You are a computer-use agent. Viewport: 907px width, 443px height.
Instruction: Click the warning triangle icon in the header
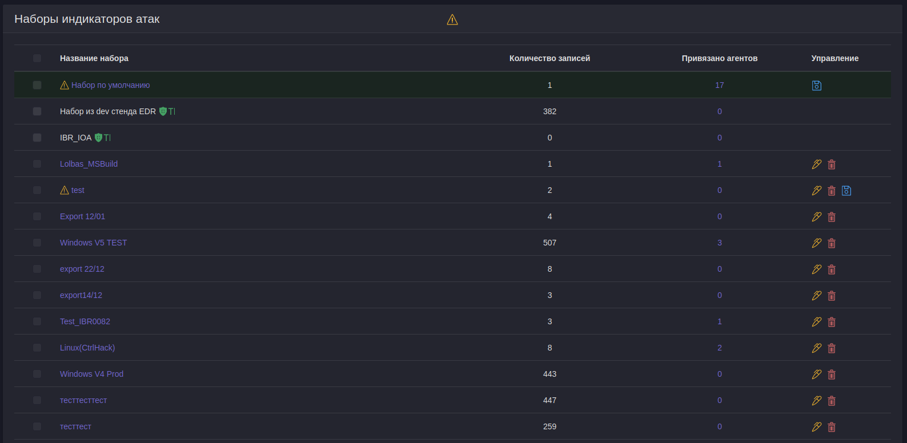pos(452,20)
